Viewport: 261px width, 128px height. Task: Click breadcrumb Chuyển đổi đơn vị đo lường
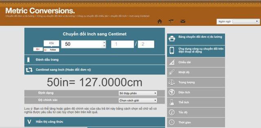tap(20, 16)
